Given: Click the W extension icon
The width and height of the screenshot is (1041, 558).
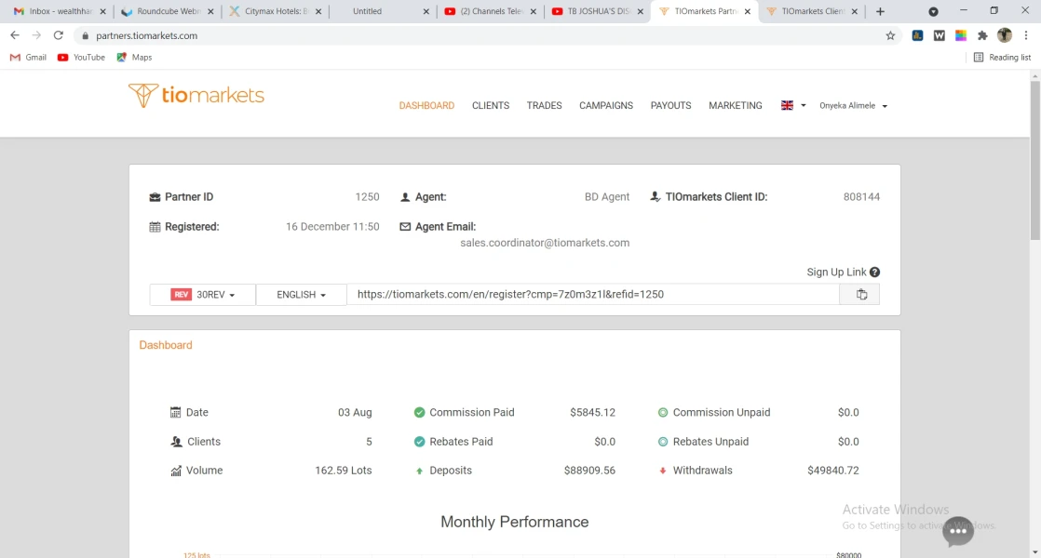Looking at the screenshot, I should click(939, 35).
